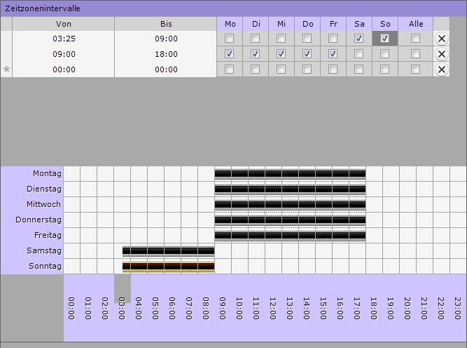Uncheck Do checkbox in 09:00-18:00 row
Viewport: 467px width, 348px height.
[x=307, y=54]
